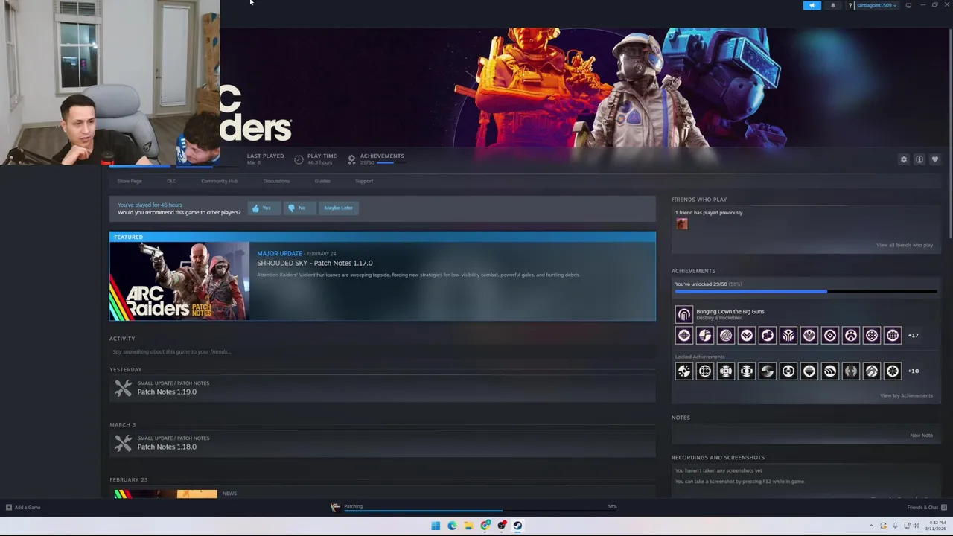This screenshot has height=536, width=953.
Task: Open the ARC Raiders patch notes thumbnail
Action: (x=179, y=281)
